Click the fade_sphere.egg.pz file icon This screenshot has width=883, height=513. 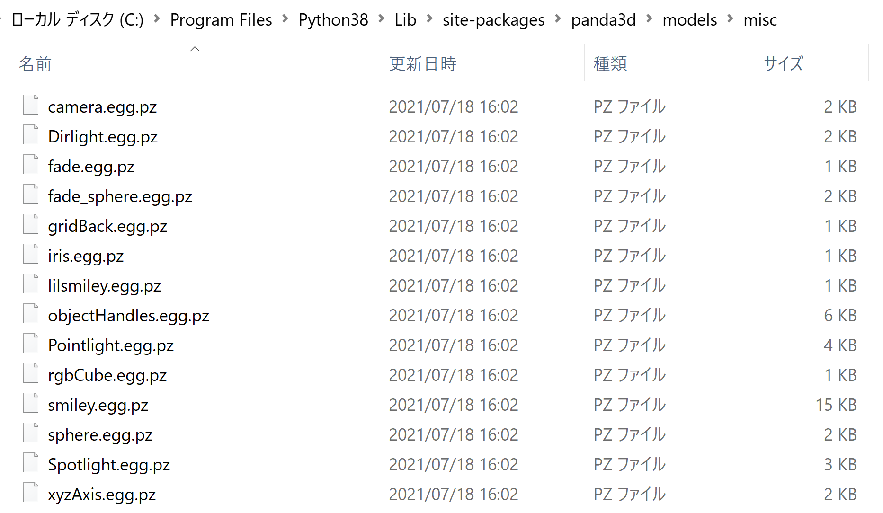(31, 195)
